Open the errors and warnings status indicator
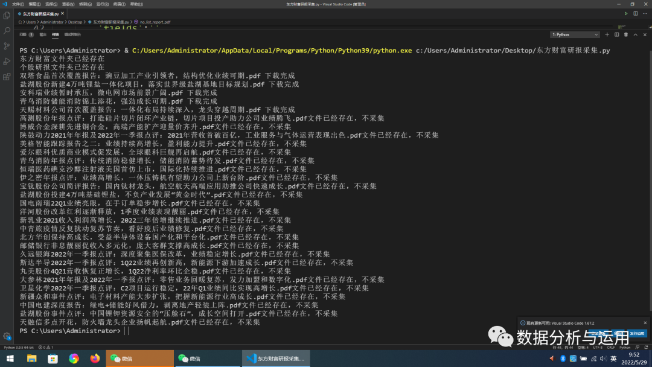652x367 pixels. point(46,347)
